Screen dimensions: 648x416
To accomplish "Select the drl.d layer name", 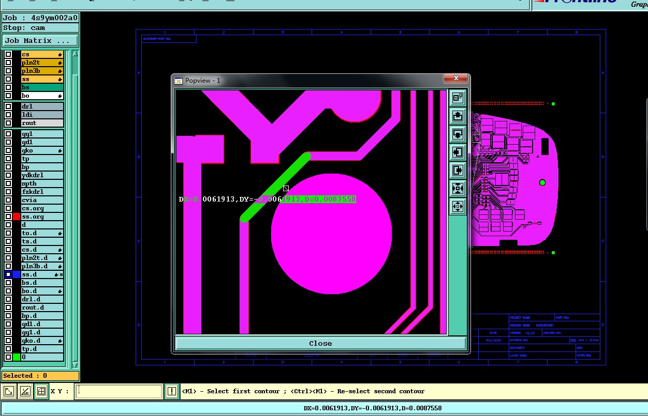I will [x=42, y=299].
